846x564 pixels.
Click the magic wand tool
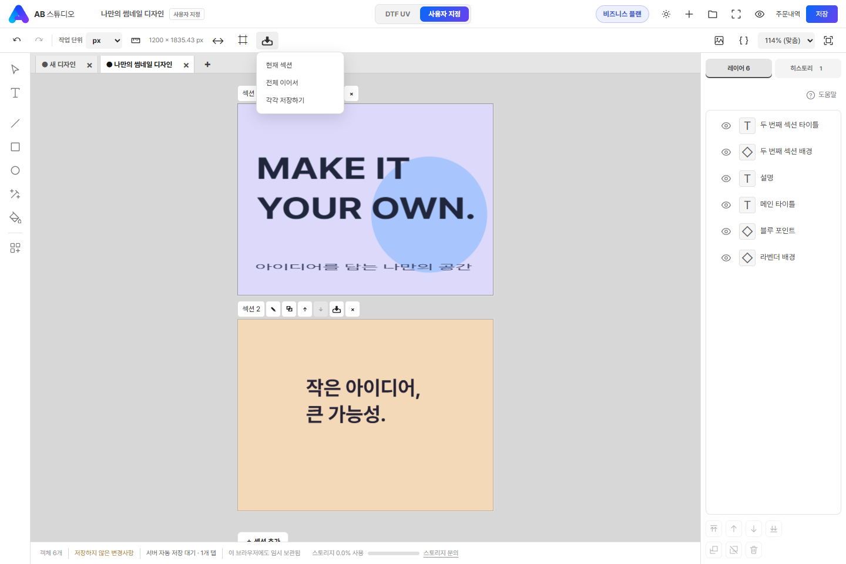(x=15, y=194)
